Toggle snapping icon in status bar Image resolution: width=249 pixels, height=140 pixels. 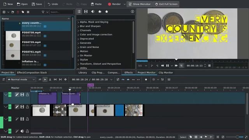click(211, 137)
